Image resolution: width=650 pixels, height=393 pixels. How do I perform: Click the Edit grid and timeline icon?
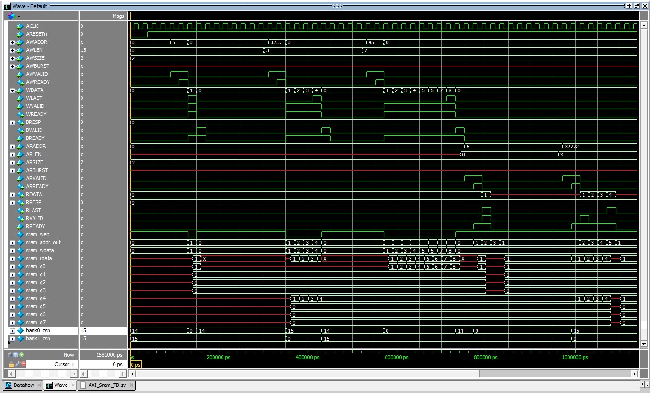[x=16, y=355]
